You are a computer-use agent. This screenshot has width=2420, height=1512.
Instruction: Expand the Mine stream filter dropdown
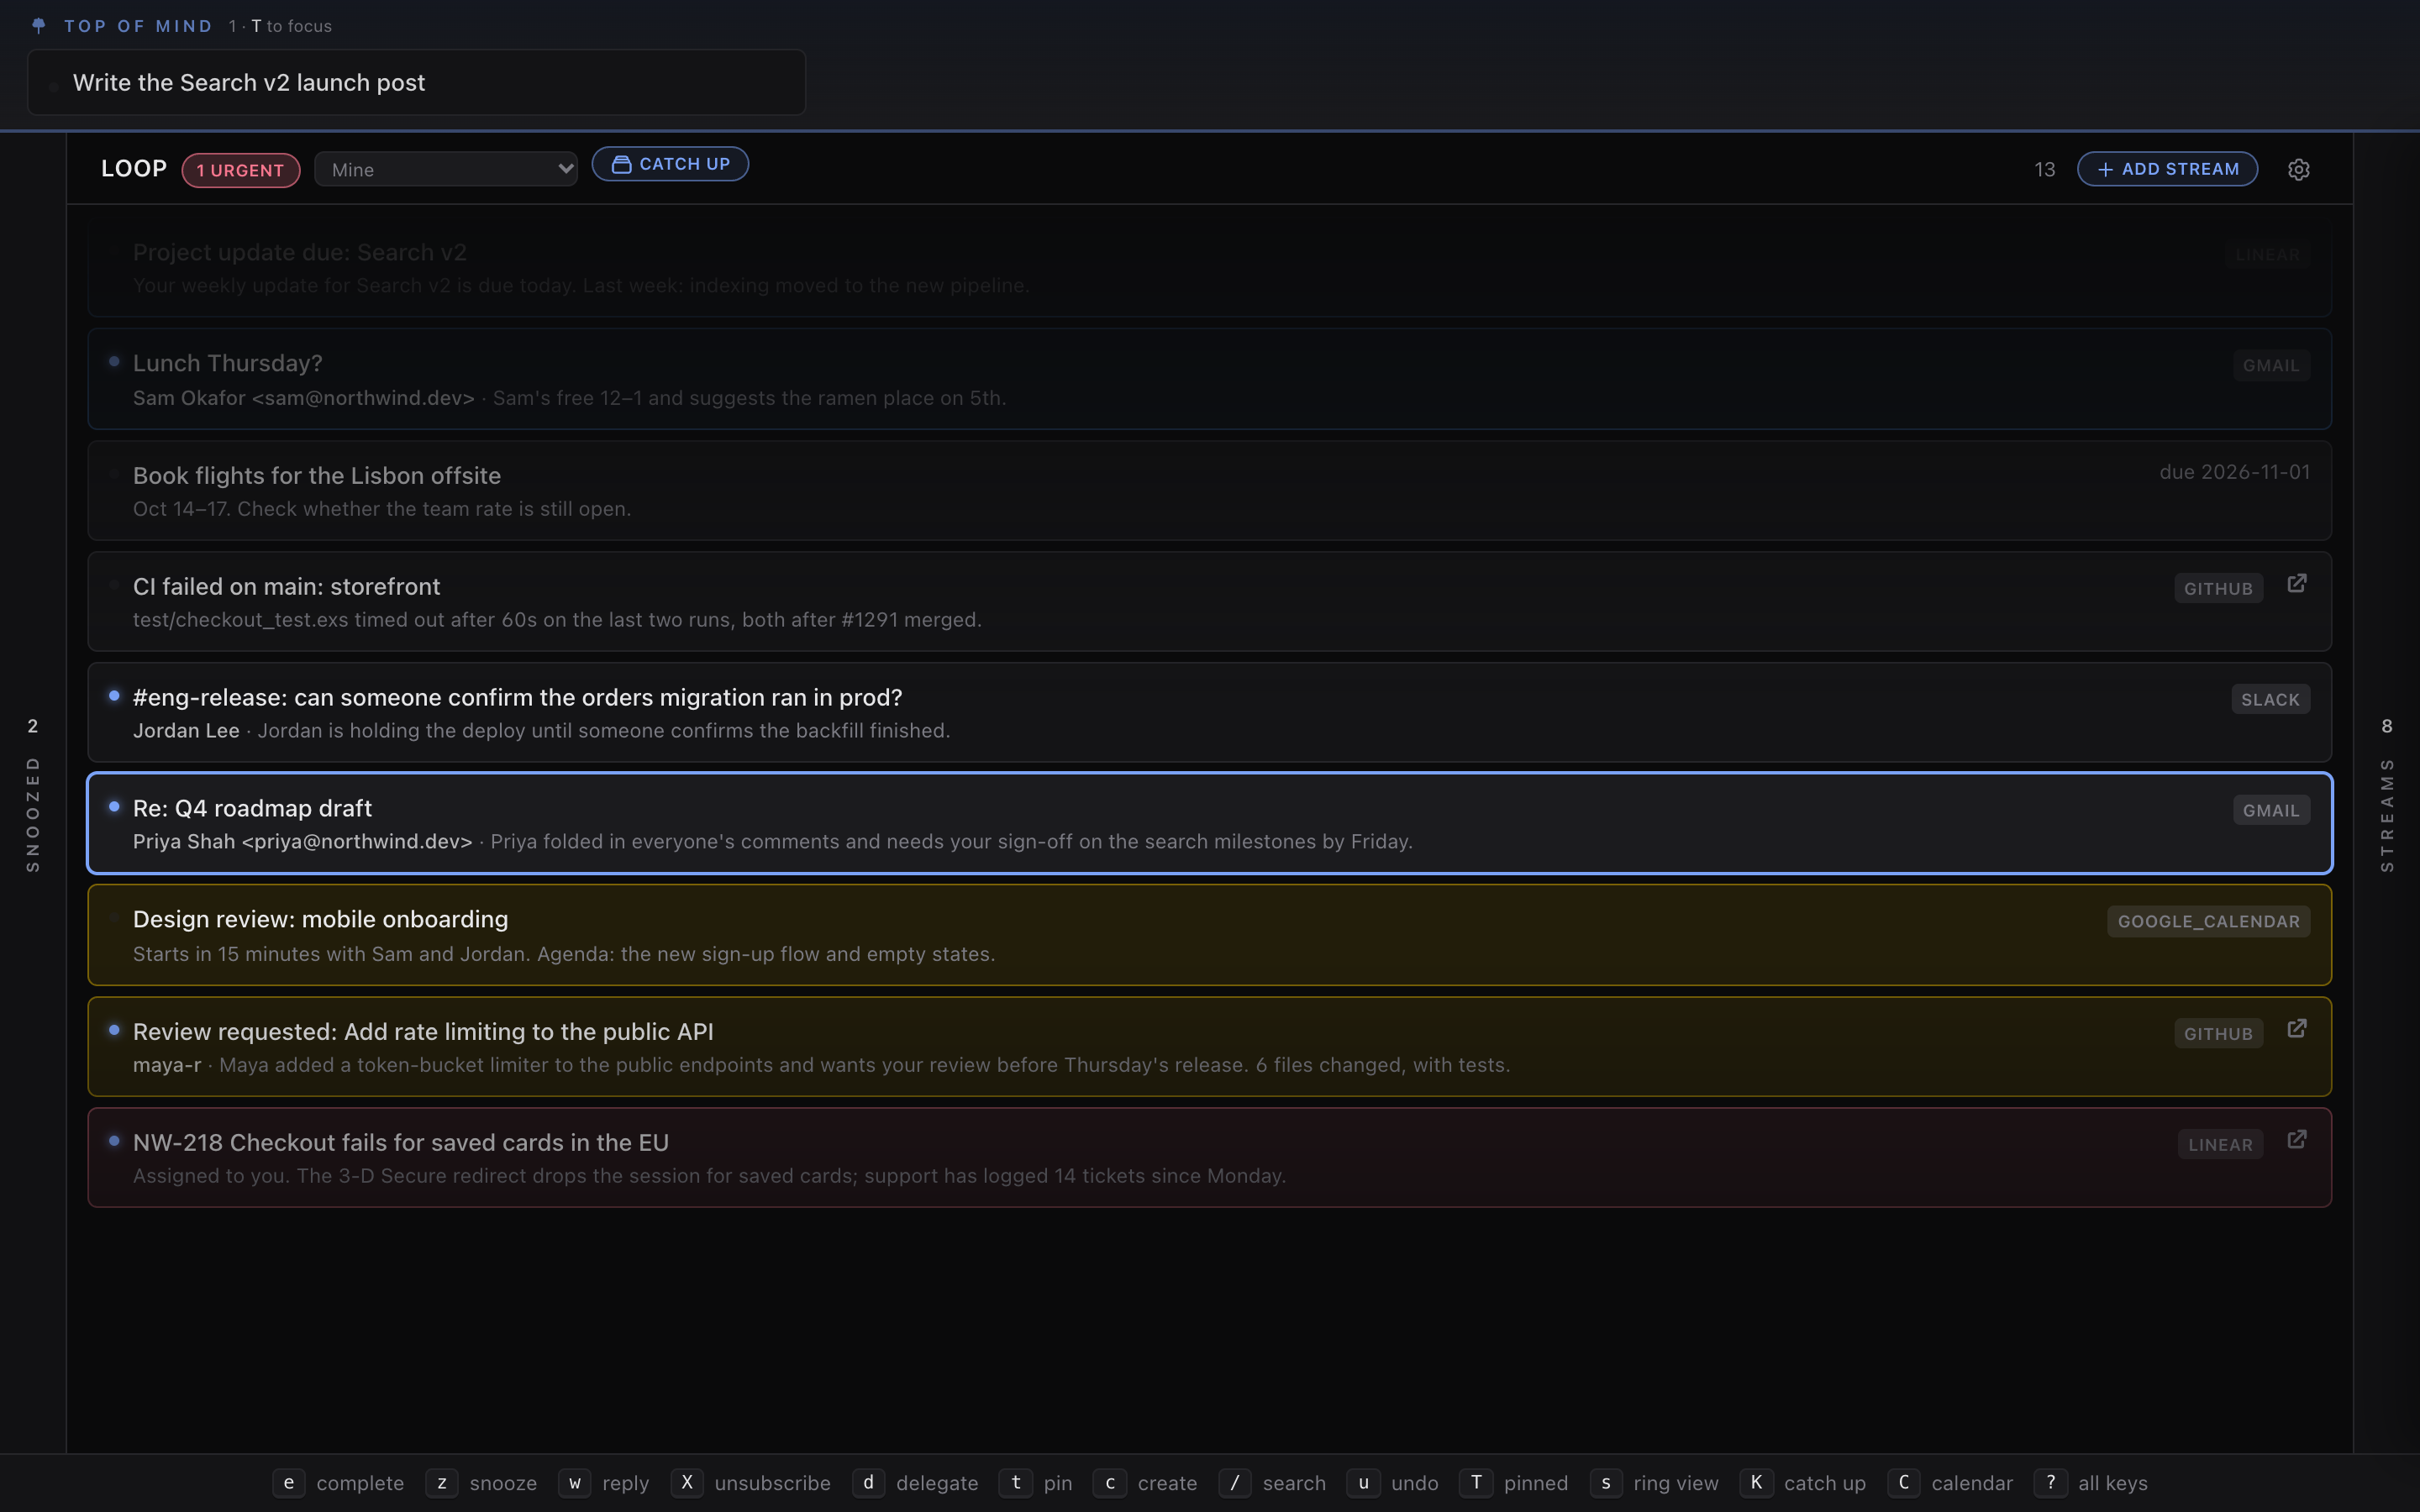click(446, 169)
